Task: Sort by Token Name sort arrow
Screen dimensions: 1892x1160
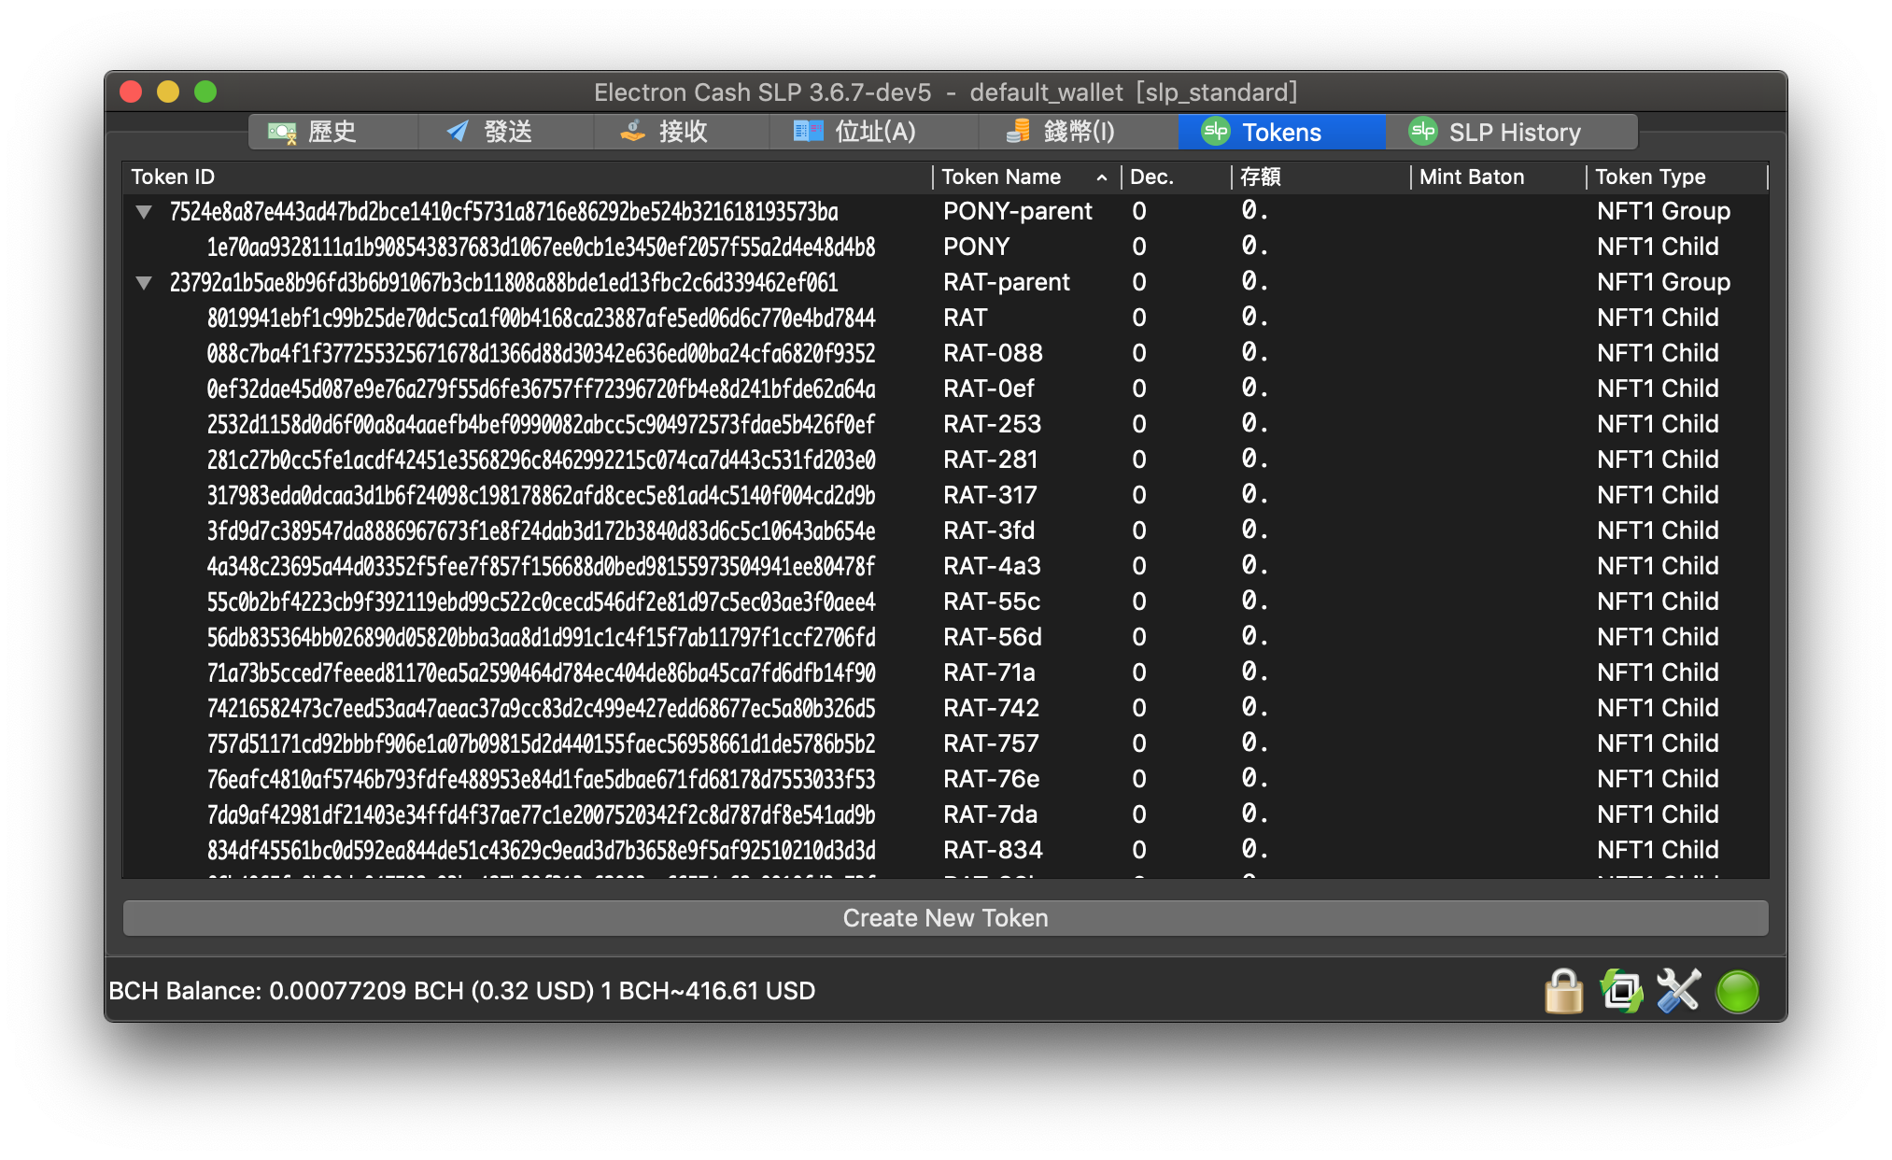Action: point(1102,177)
